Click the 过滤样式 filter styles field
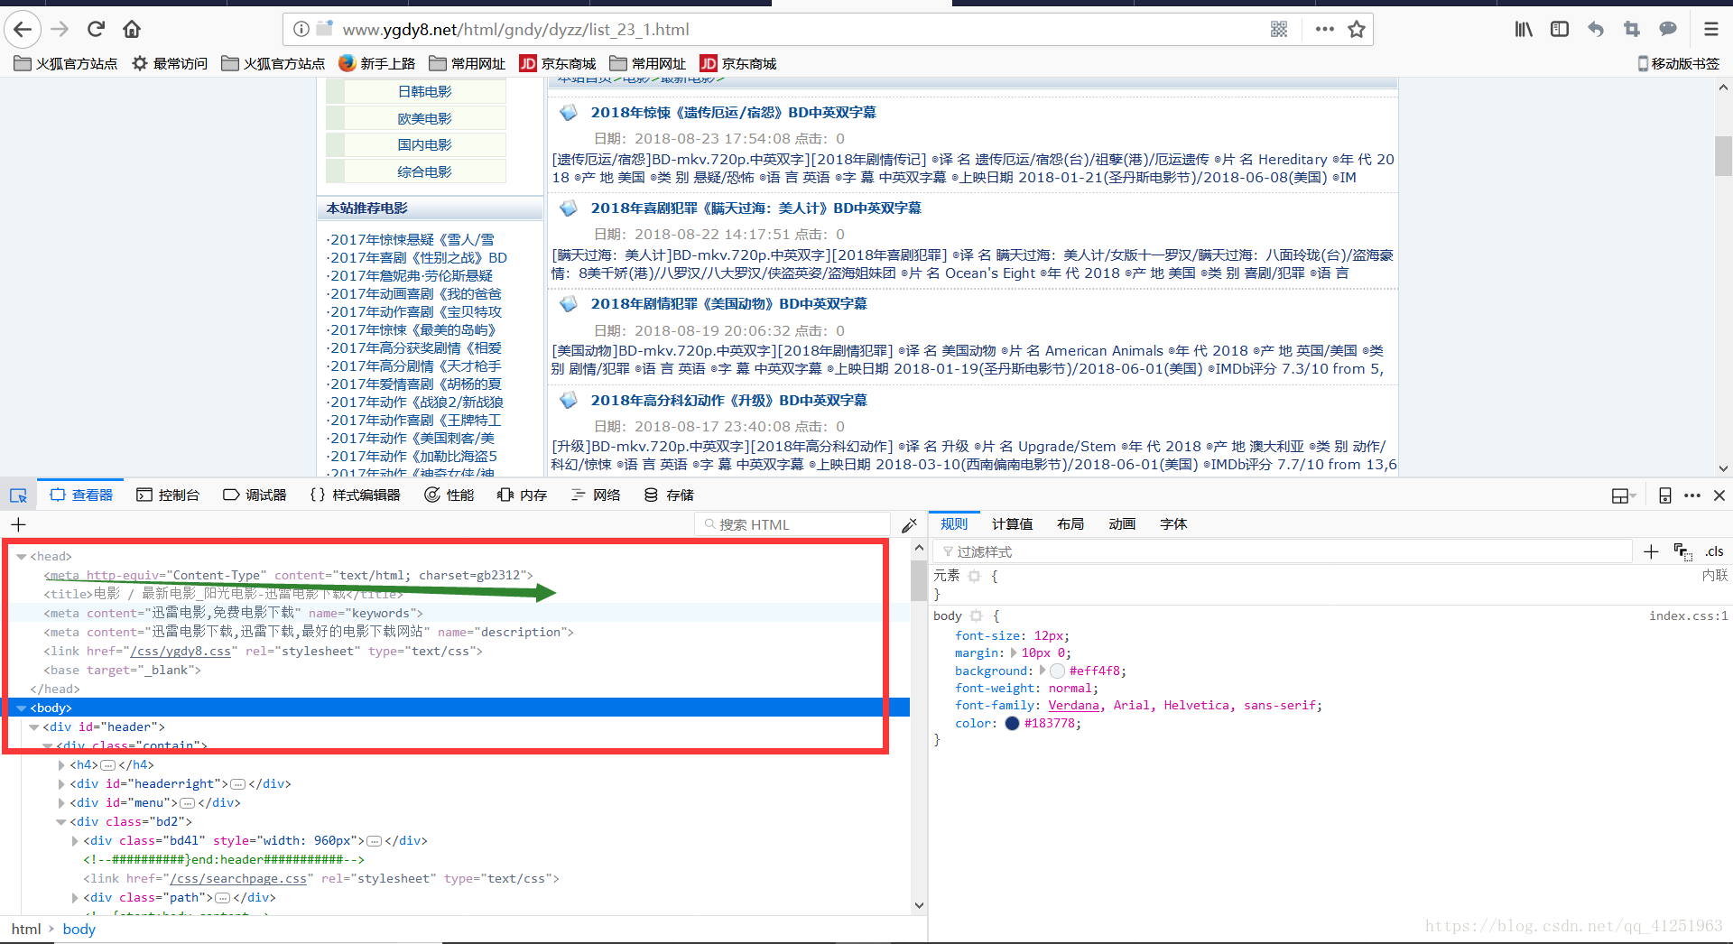This screenshot has width=1733, height=944. [1282, 551]
